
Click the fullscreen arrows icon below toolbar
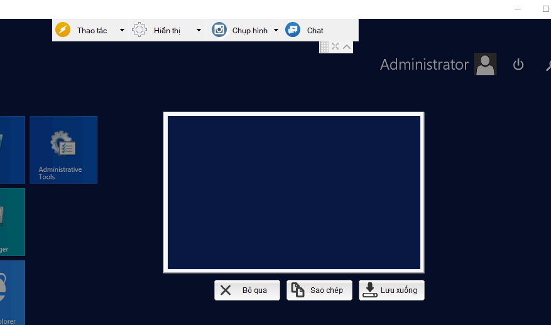[336, 46]
